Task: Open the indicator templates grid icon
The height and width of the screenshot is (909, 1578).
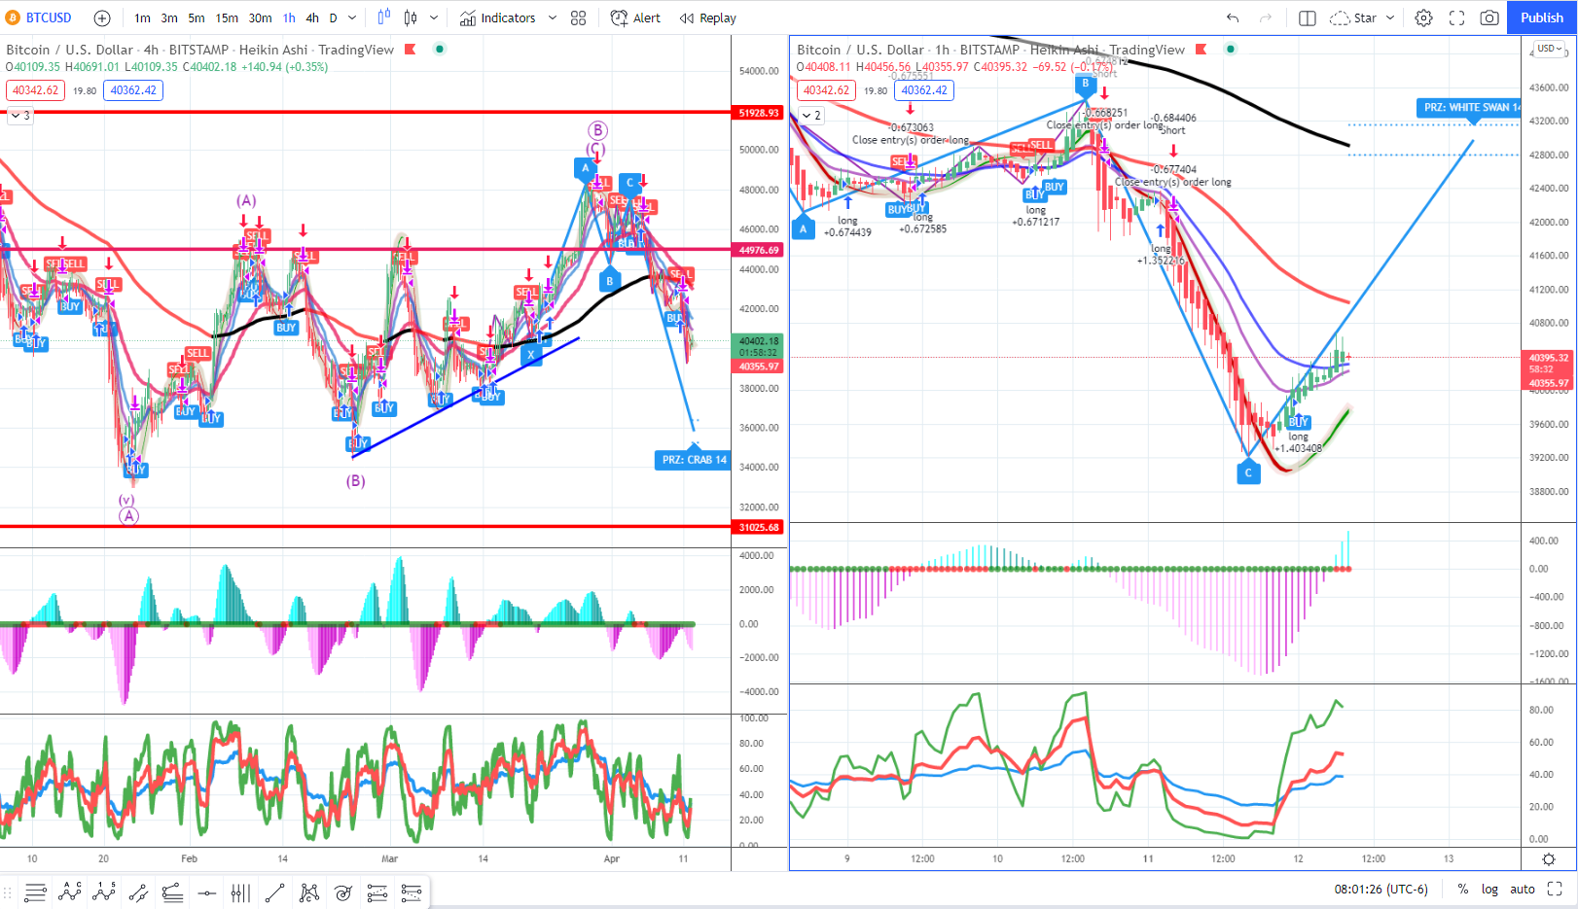Action: coord(579,17)
